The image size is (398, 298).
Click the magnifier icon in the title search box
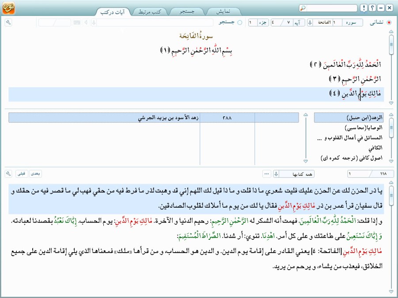point(303,8)
